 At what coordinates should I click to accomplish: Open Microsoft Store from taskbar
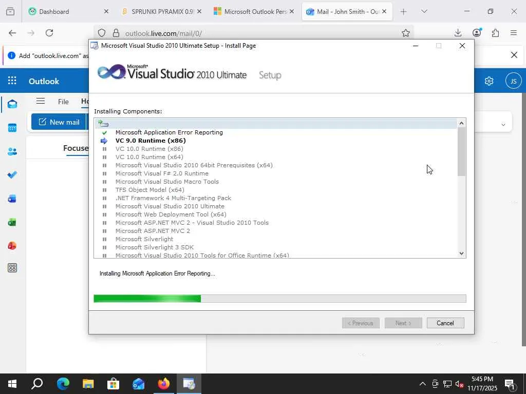[x=113, y=384]
